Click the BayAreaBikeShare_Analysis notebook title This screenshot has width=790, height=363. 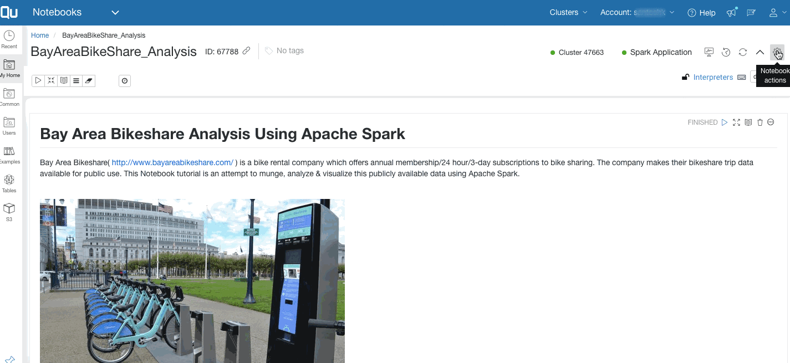point(114,52)
